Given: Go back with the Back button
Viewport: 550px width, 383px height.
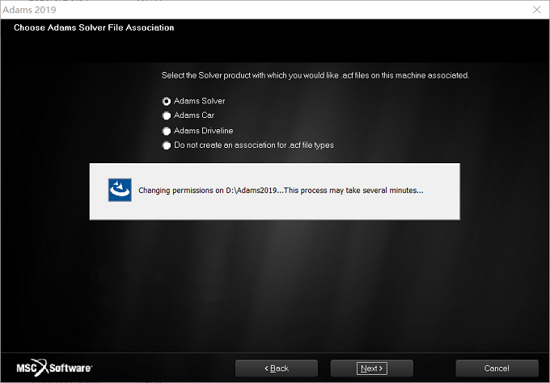Looking at the screenshot, I should [x=277, y=368].
